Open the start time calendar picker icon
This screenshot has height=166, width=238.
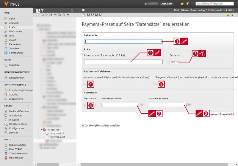141,105
